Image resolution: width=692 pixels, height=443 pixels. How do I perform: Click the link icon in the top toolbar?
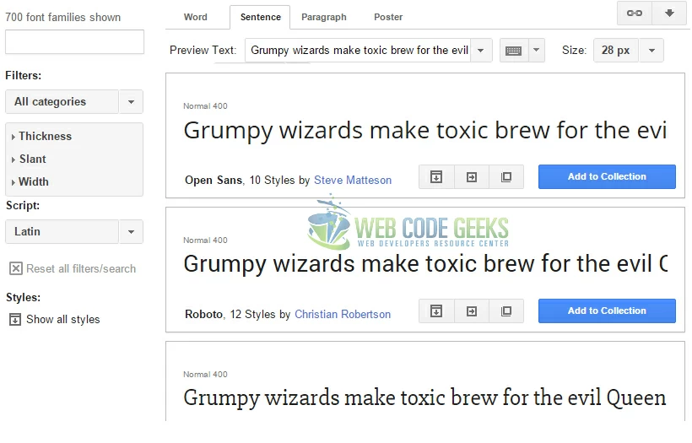click(x=634, y=14)
